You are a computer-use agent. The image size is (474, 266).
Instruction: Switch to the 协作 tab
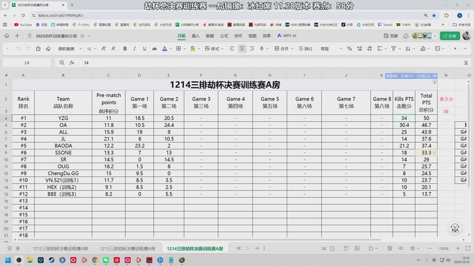(x=238, y=35)
